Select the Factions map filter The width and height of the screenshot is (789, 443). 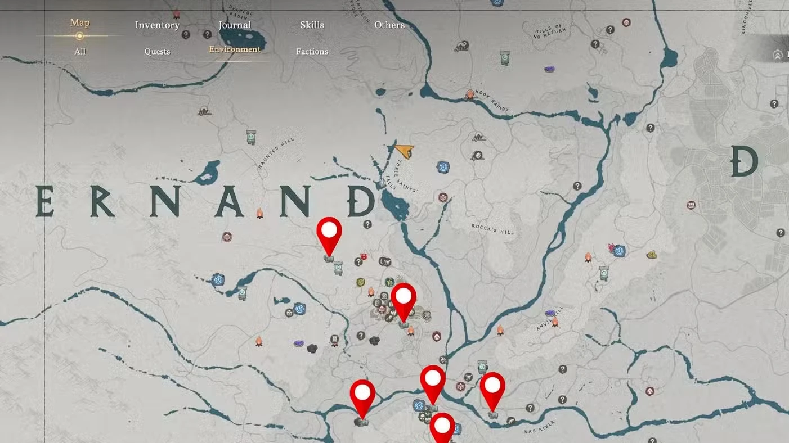click(312, 51)
